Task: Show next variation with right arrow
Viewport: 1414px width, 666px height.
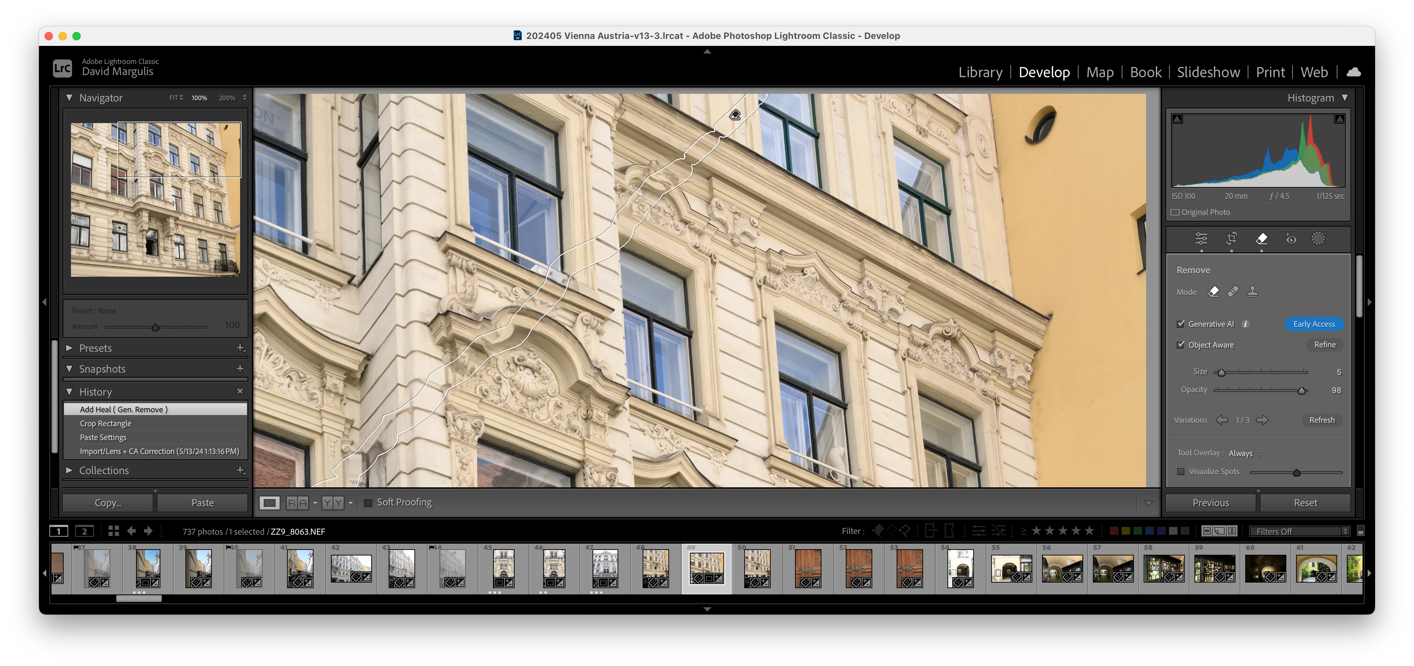Action: tap(1262, 420)
